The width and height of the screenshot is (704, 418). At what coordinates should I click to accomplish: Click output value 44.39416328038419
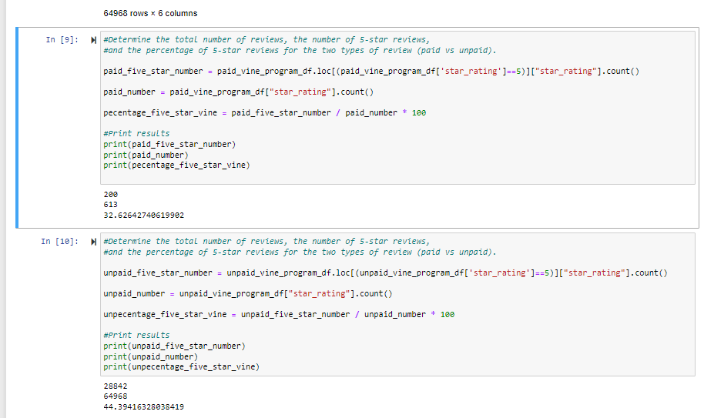[x=144, y=407]
